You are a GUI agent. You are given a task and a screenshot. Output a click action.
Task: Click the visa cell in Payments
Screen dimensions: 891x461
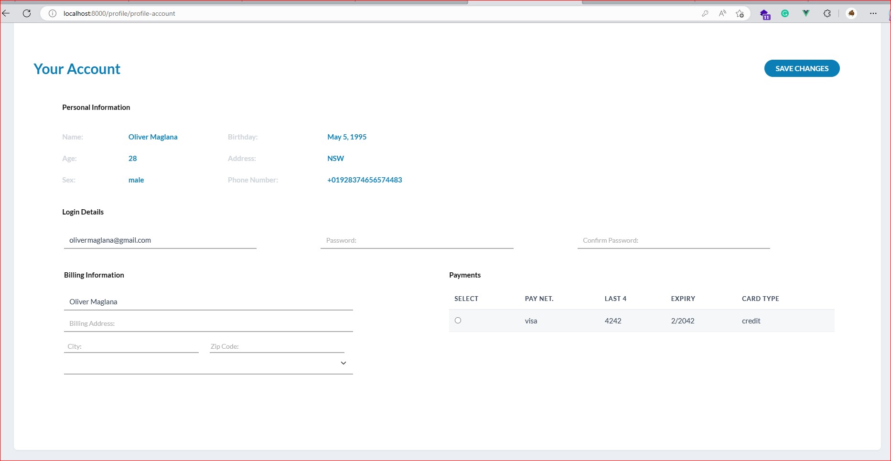point(531,321)
